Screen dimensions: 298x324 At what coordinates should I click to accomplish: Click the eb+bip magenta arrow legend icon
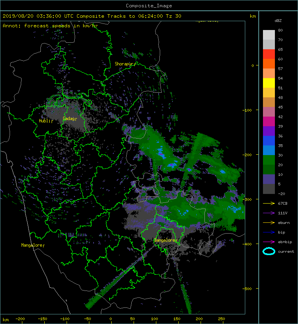tap(269, 242)
